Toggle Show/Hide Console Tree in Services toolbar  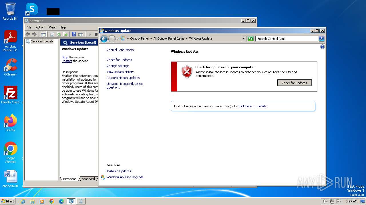[43, 34]
